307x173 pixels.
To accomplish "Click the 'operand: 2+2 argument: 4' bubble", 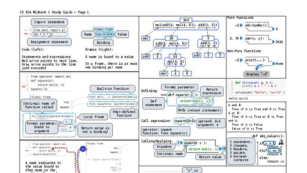I will pyautogui.click(x=211, y=123).
